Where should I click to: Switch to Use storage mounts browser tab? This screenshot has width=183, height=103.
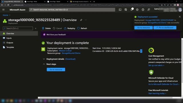point(80,2)
